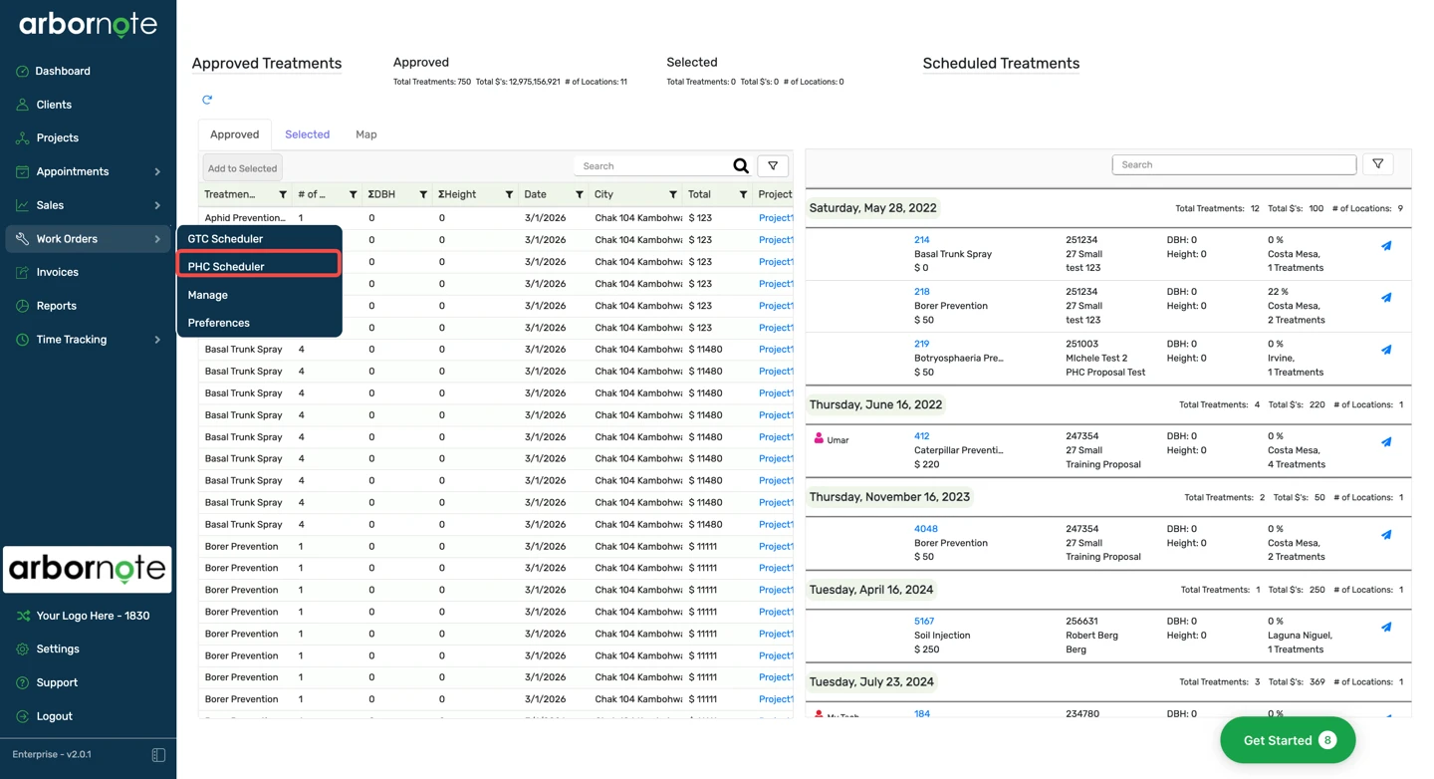Screen dimensions: 1434x779
Task: Click the refresh icon under Approved Treatments
Action: tap(207, 100)
